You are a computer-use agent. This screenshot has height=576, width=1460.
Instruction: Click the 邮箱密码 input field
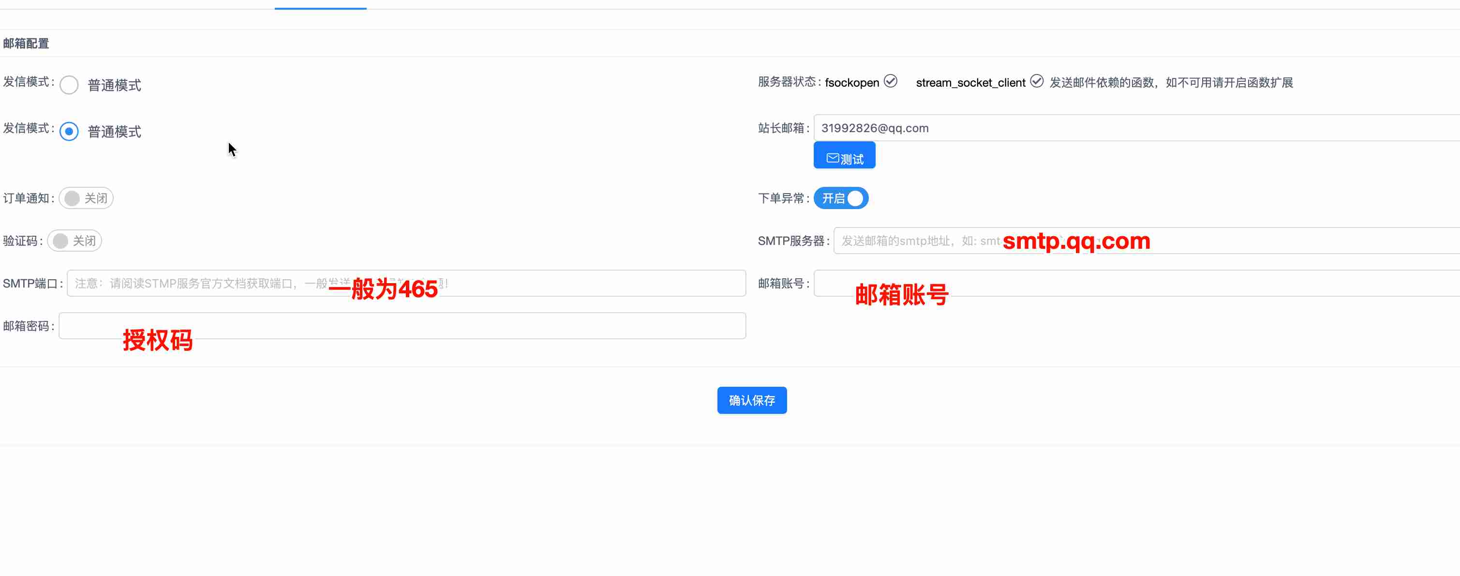click(402, 326)
